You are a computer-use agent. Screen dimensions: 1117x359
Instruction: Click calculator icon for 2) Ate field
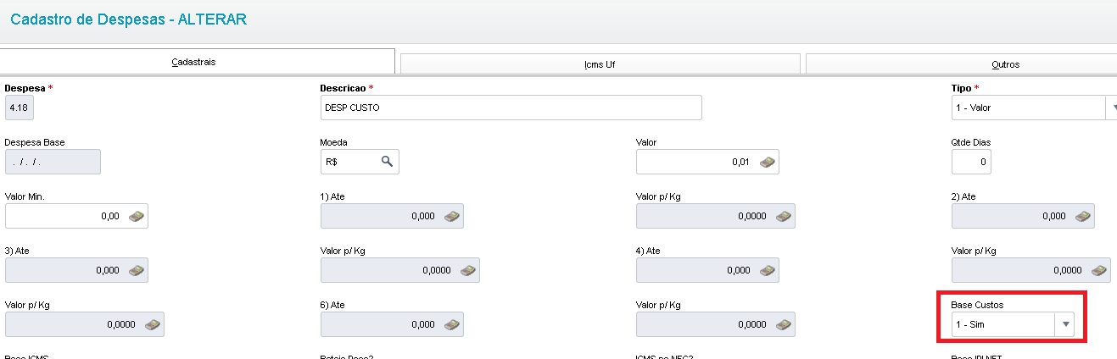click(1082, 216)
